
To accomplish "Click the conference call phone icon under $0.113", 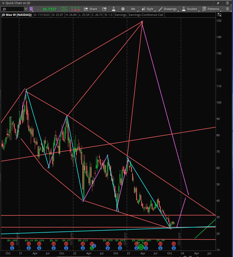I will pyautogui.click(x=83, y=244).
